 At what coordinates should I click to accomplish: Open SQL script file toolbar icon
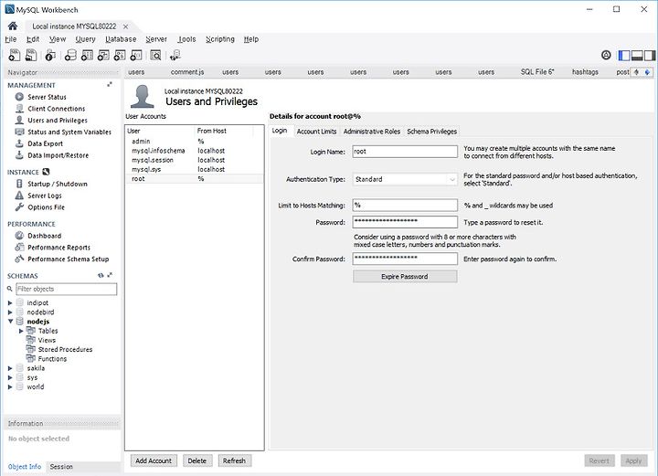tap(31, 55)
